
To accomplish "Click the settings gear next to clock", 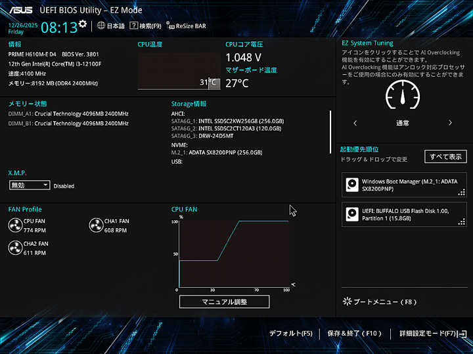I will click(82, 24).
